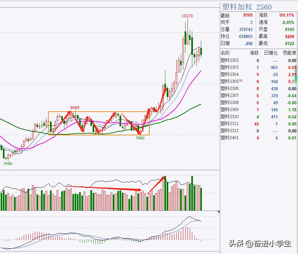Select the 塑料2311 contract row
The image size is (298, 254).
pyautogui.click(x=259, y=124)
